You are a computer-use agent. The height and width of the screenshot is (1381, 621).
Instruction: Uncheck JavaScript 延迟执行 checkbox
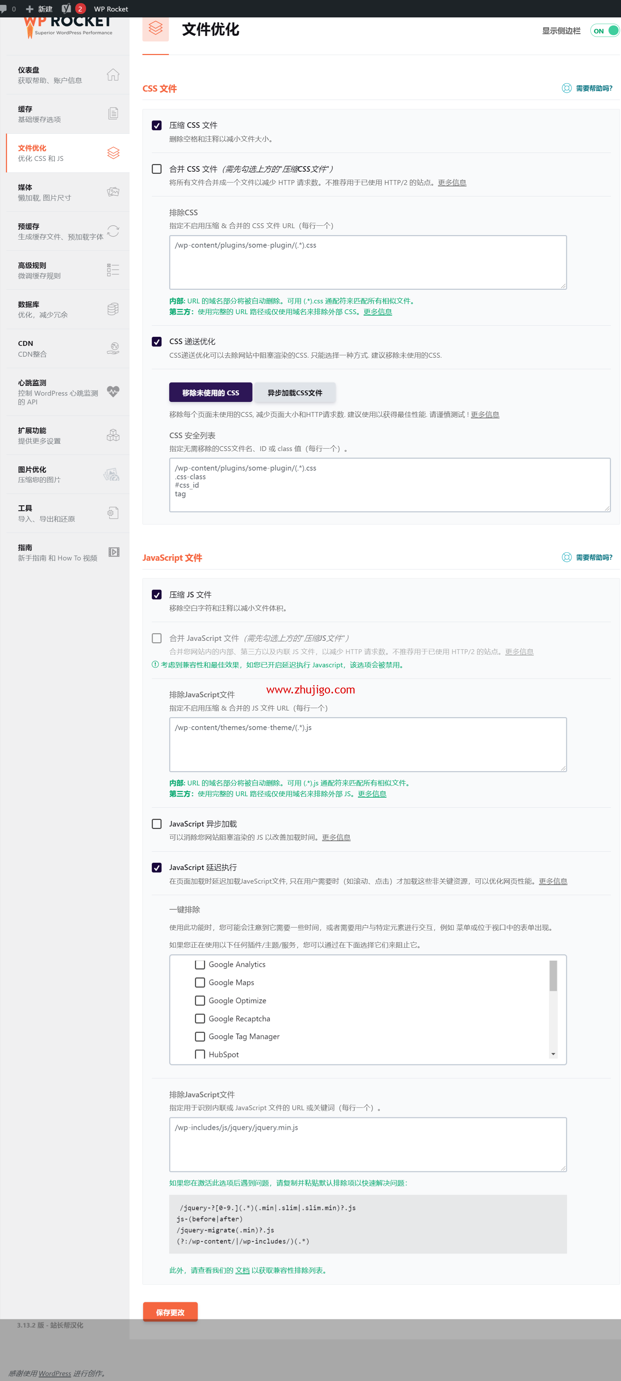(156, 867)
